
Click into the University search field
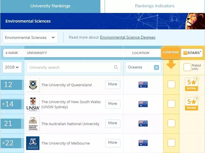pyautogui.click(x=70, y=67)
